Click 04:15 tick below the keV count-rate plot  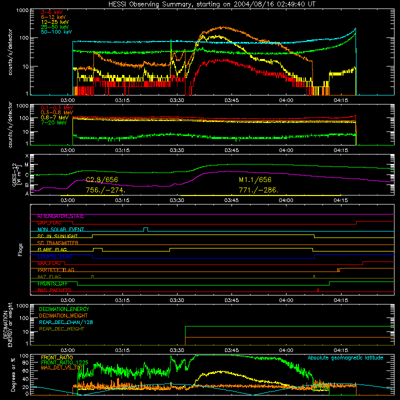click(341, 100)
